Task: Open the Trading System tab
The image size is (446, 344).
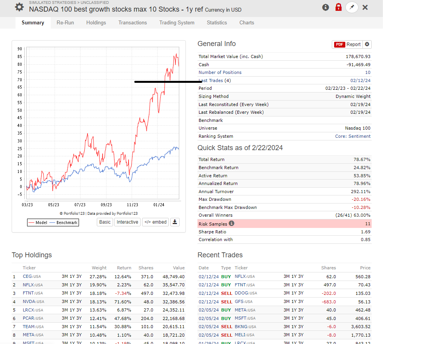Action: click(x=177, y=23)
